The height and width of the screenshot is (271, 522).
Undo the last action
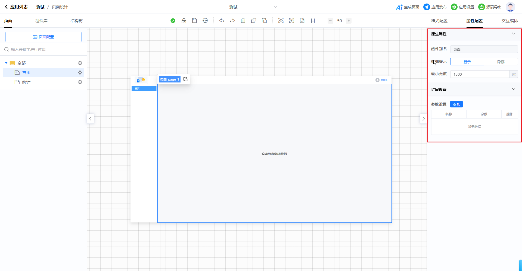coord(222,21)
